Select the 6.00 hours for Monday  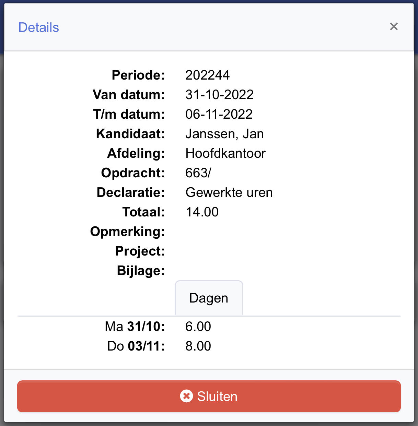coord(198,327)
